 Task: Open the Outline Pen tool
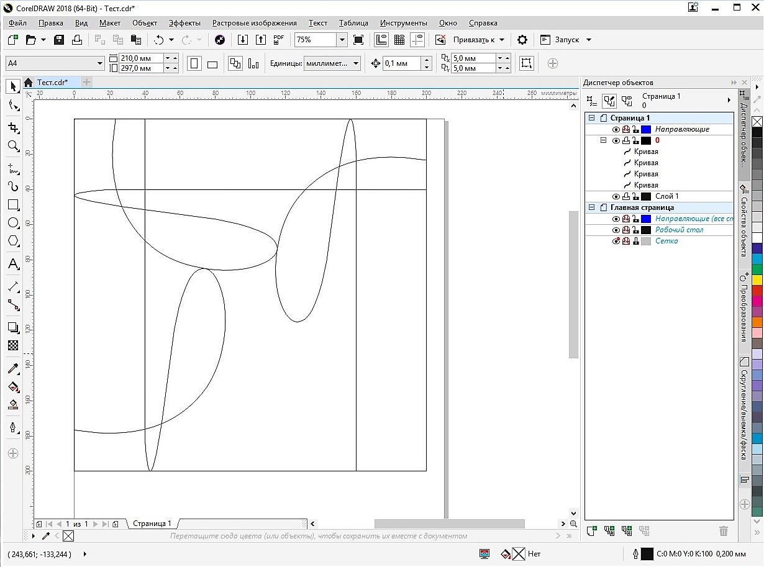(12, 428)
